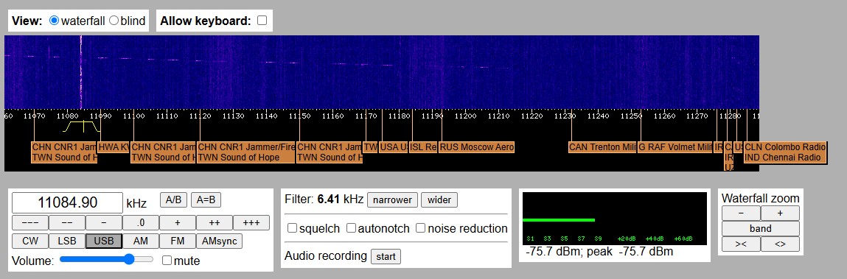Switch demodulation mode to AM
The width and height of the screenshot is (847, 279).
point(141,241)
